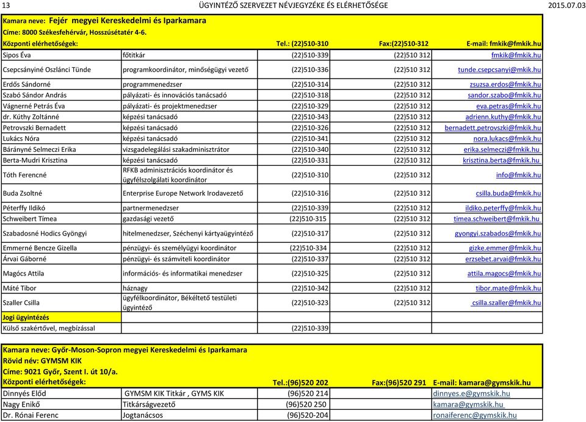Select the name Berta-Mudri Krisztina

coord(35,160)
